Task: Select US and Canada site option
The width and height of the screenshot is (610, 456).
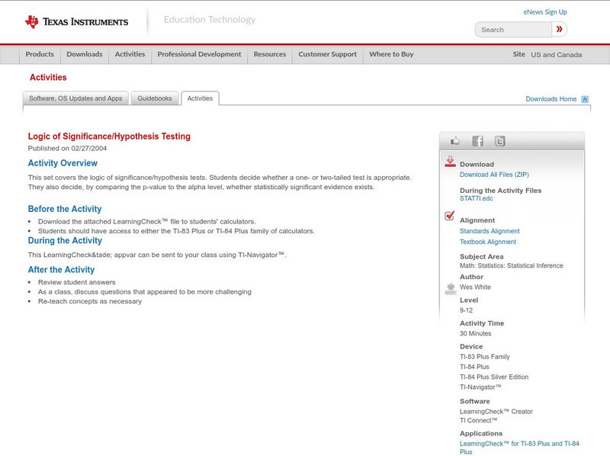Action: [557, 55]
